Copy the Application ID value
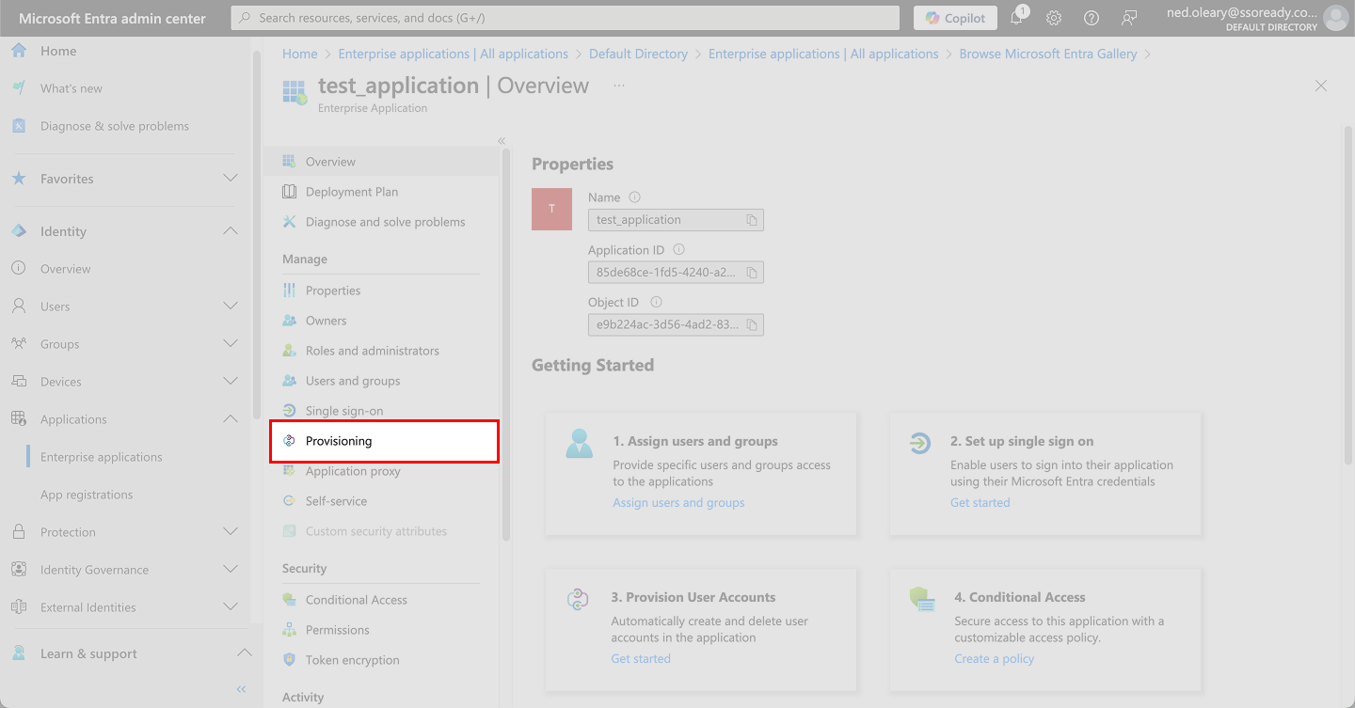The height and width of the screenshot is (708, 1355). point(752,273)
